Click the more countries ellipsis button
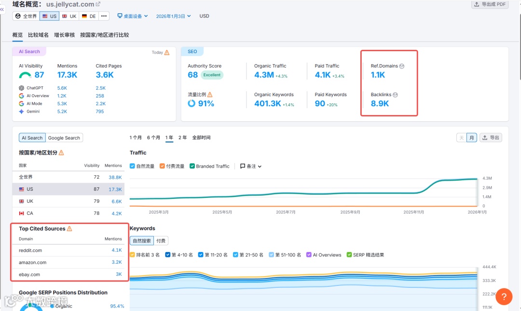 [104, 16]
